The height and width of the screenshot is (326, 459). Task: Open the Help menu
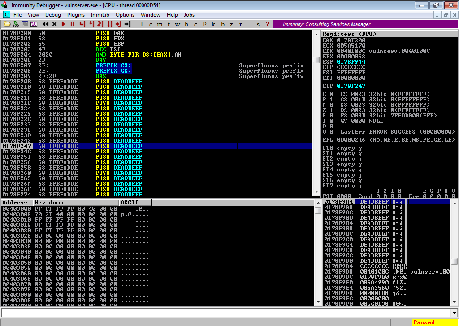click(172, 15)
